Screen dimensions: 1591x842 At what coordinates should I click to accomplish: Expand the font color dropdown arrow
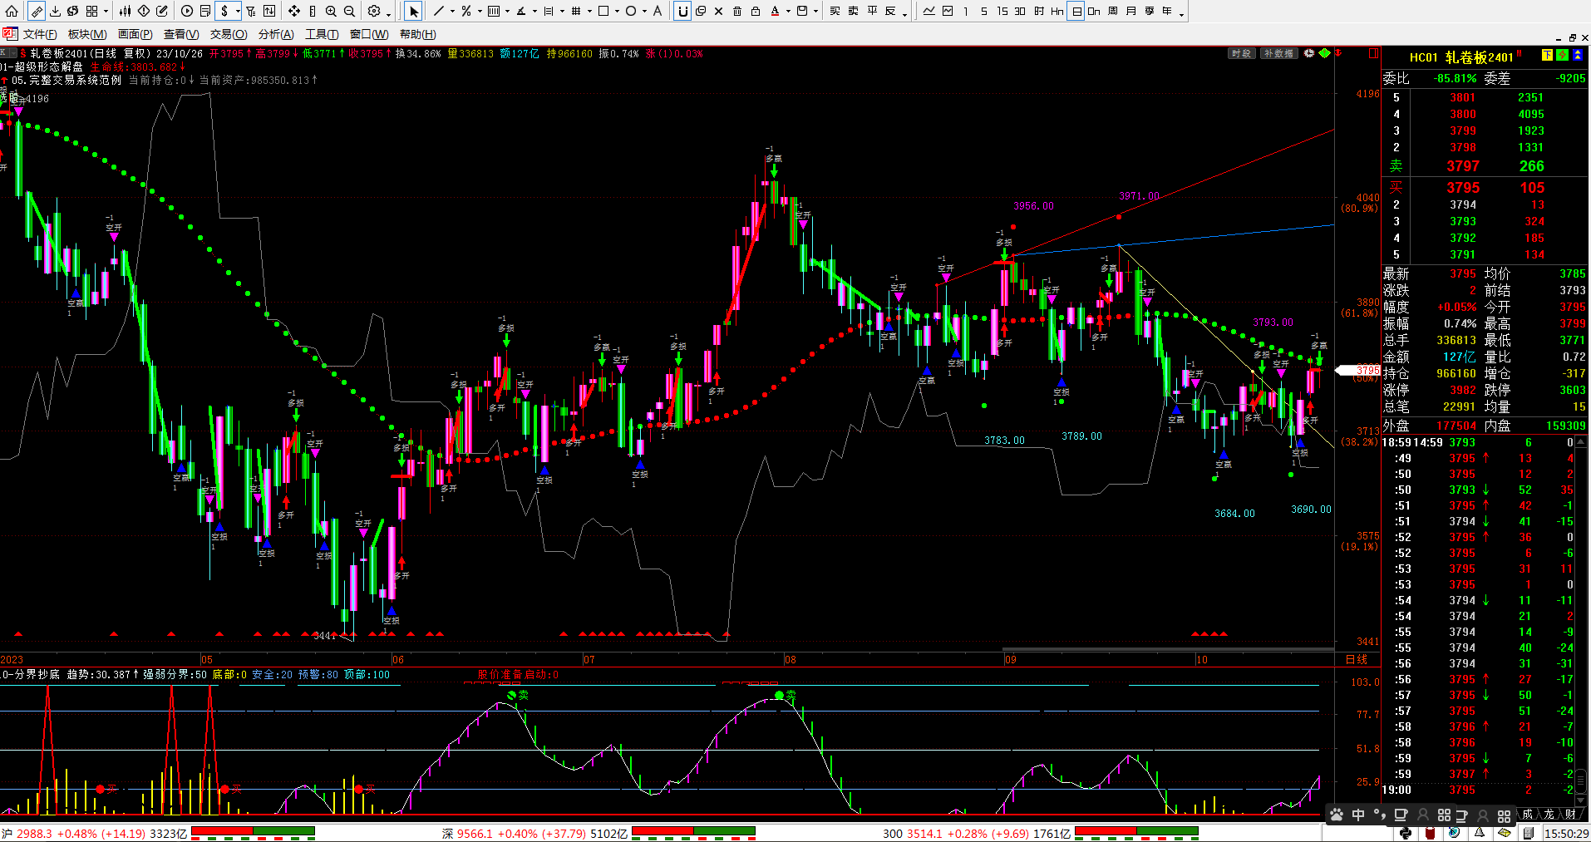(x=787, y=11)
